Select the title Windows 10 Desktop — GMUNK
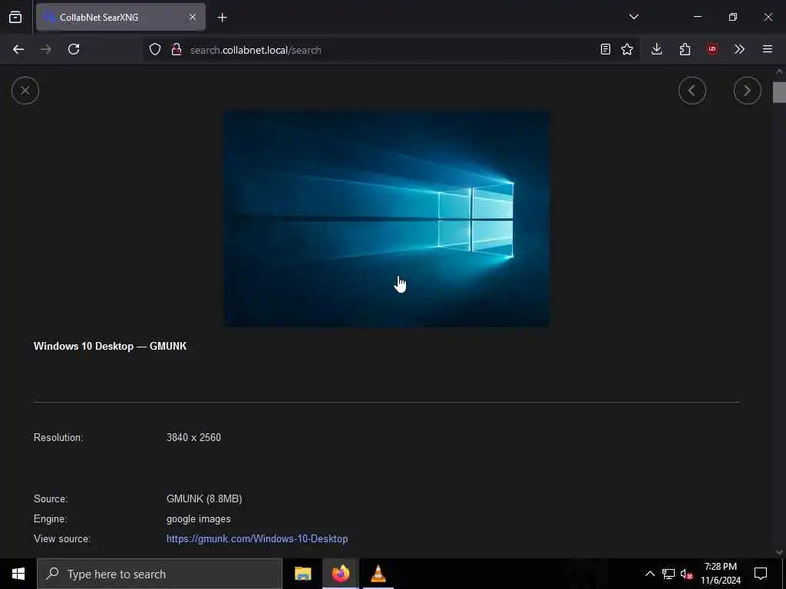Screen dimensions: 786x589 click(110, 346)
